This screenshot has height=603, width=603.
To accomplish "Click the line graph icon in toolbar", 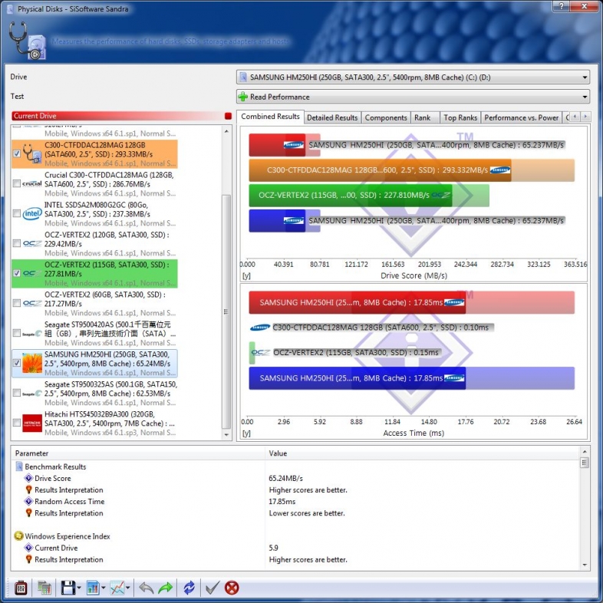I will click(x=117, y=588).
